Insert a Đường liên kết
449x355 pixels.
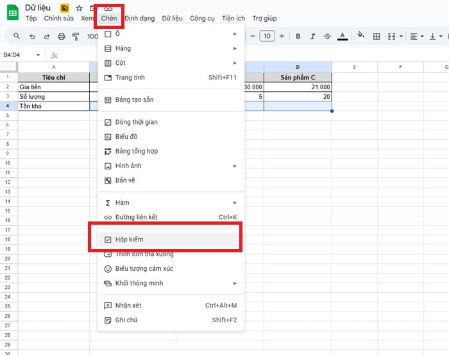point(171,217)
